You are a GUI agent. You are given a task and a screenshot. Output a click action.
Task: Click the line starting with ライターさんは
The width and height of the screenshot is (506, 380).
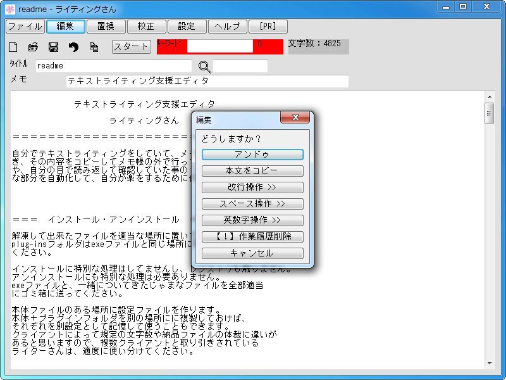coord(102,351)
